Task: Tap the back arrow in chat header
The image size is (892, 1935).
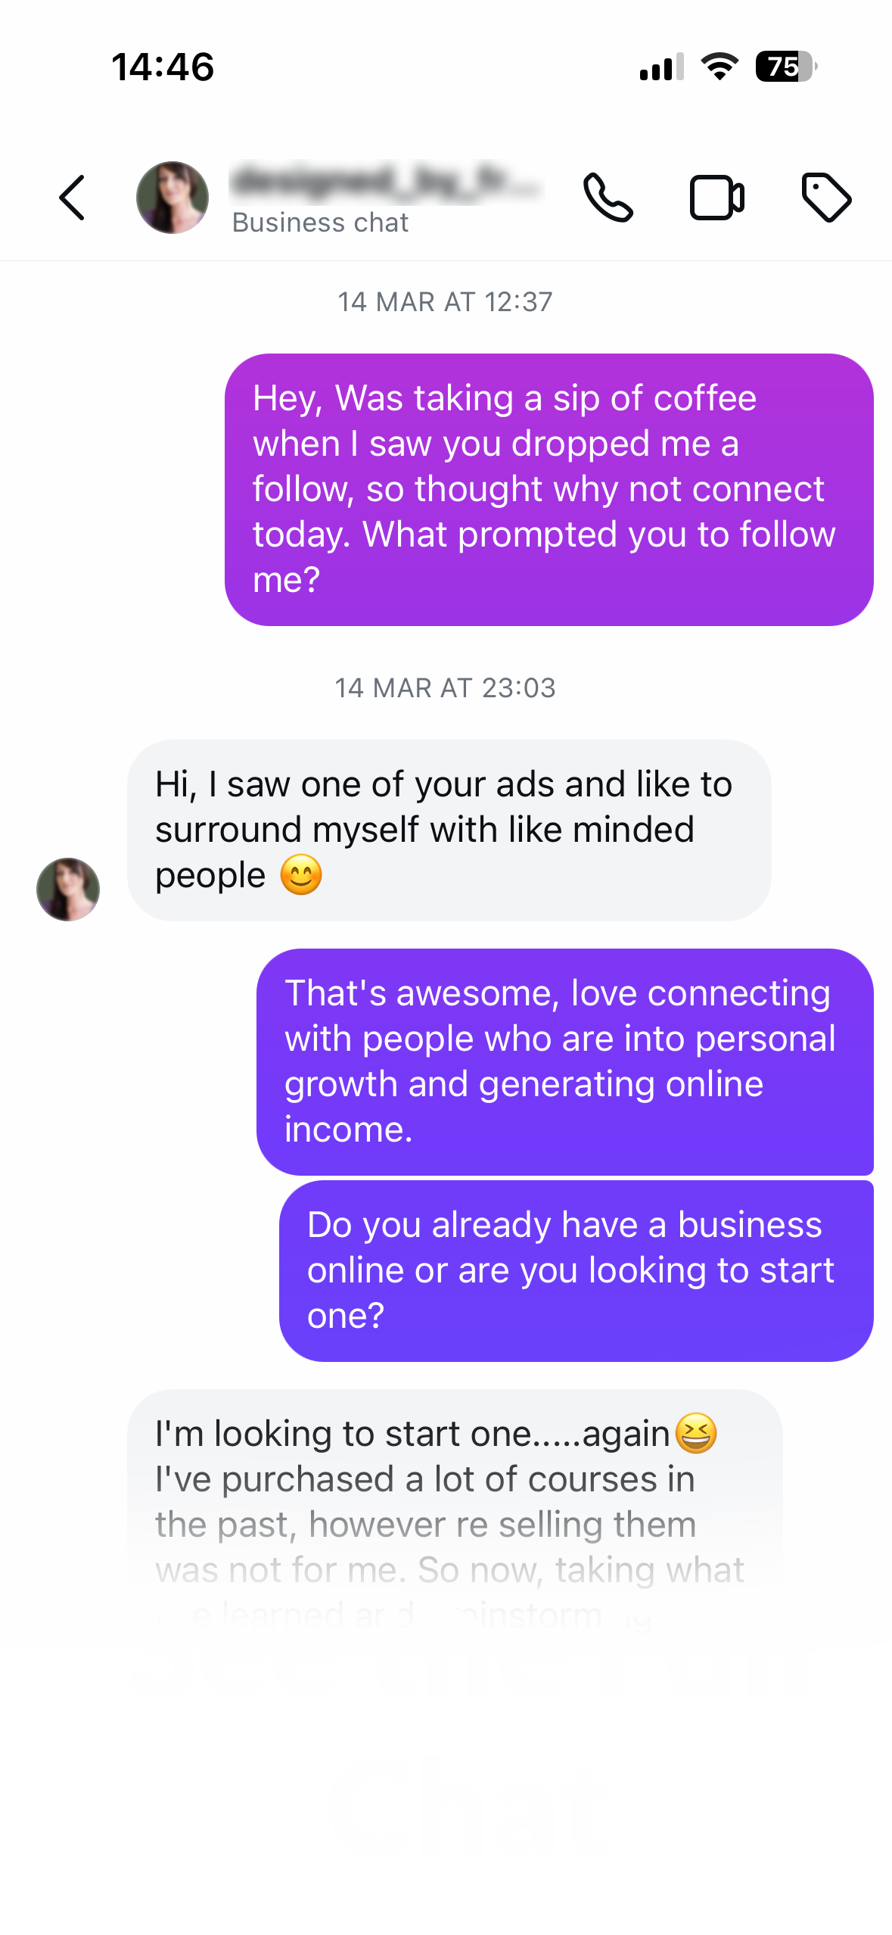Action: pyautogui.click(x=73, y=198)
